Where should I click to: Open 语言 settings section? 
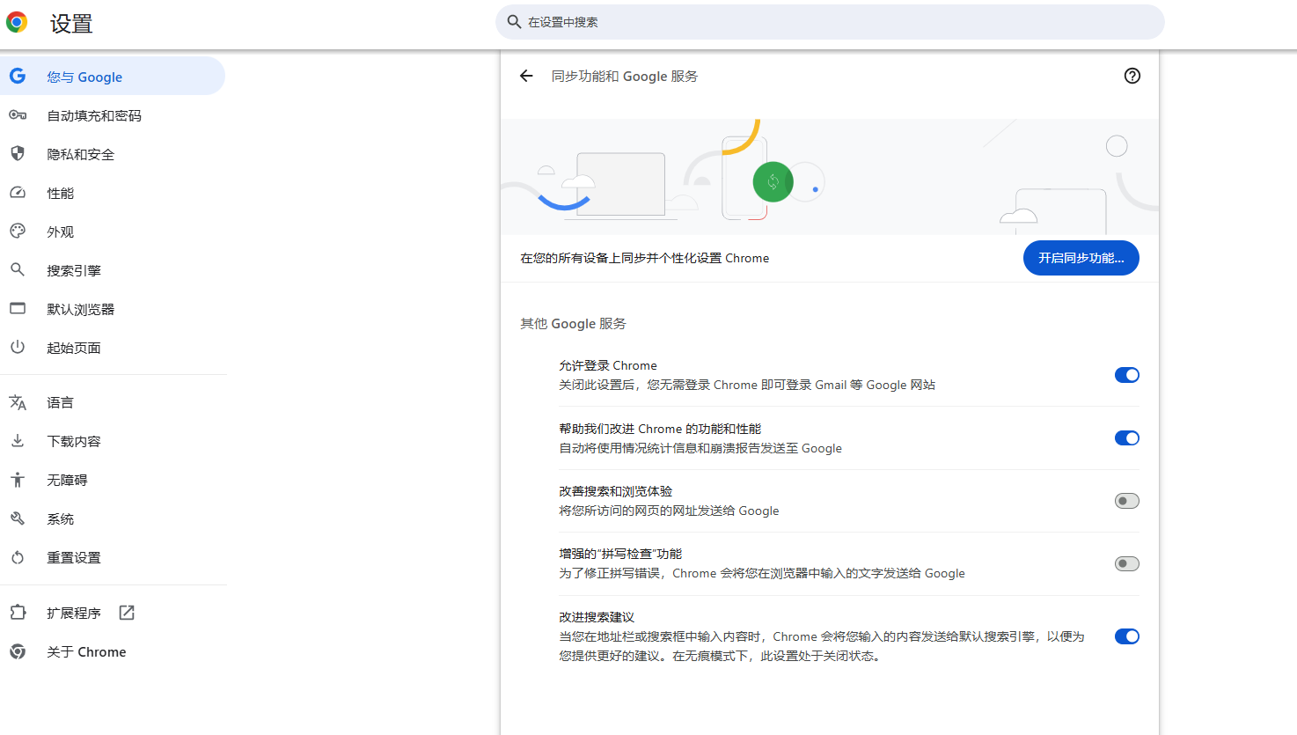pyautogui.click(x=113, y=402)
